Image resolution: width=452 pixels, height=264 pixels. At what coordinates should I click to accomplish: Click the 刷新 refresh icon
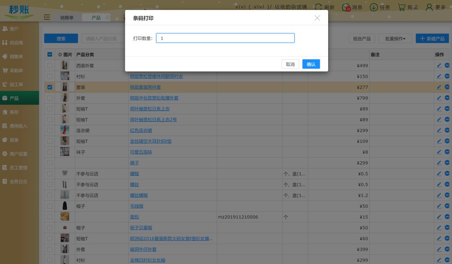coord(318,7)
